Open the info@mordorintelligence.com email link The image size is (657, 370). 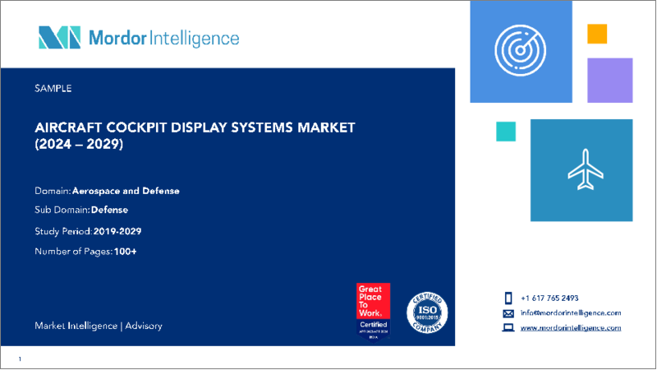point(571,313)
